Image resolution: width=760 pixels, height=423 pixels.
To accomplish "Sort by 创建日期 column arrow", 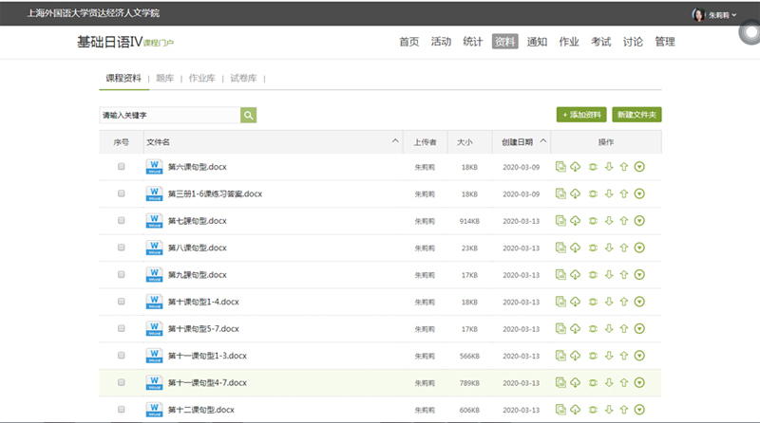I will click(x=543, y=141).
